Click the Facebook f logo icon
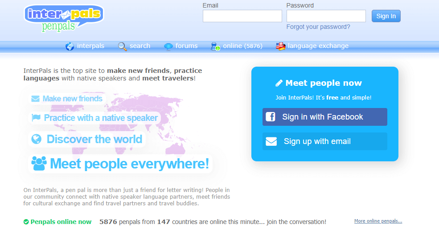The width and height of the screenshot is (439, 228). [271, 116]
